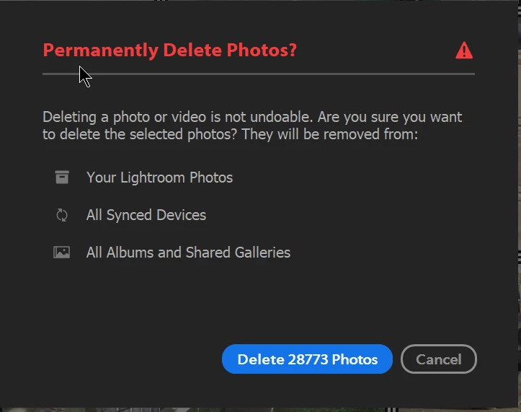Click the sync arrows icon beside Synced Devices
Image resolution: width=521 pixels, height=412 pixels.
[62, 215]
